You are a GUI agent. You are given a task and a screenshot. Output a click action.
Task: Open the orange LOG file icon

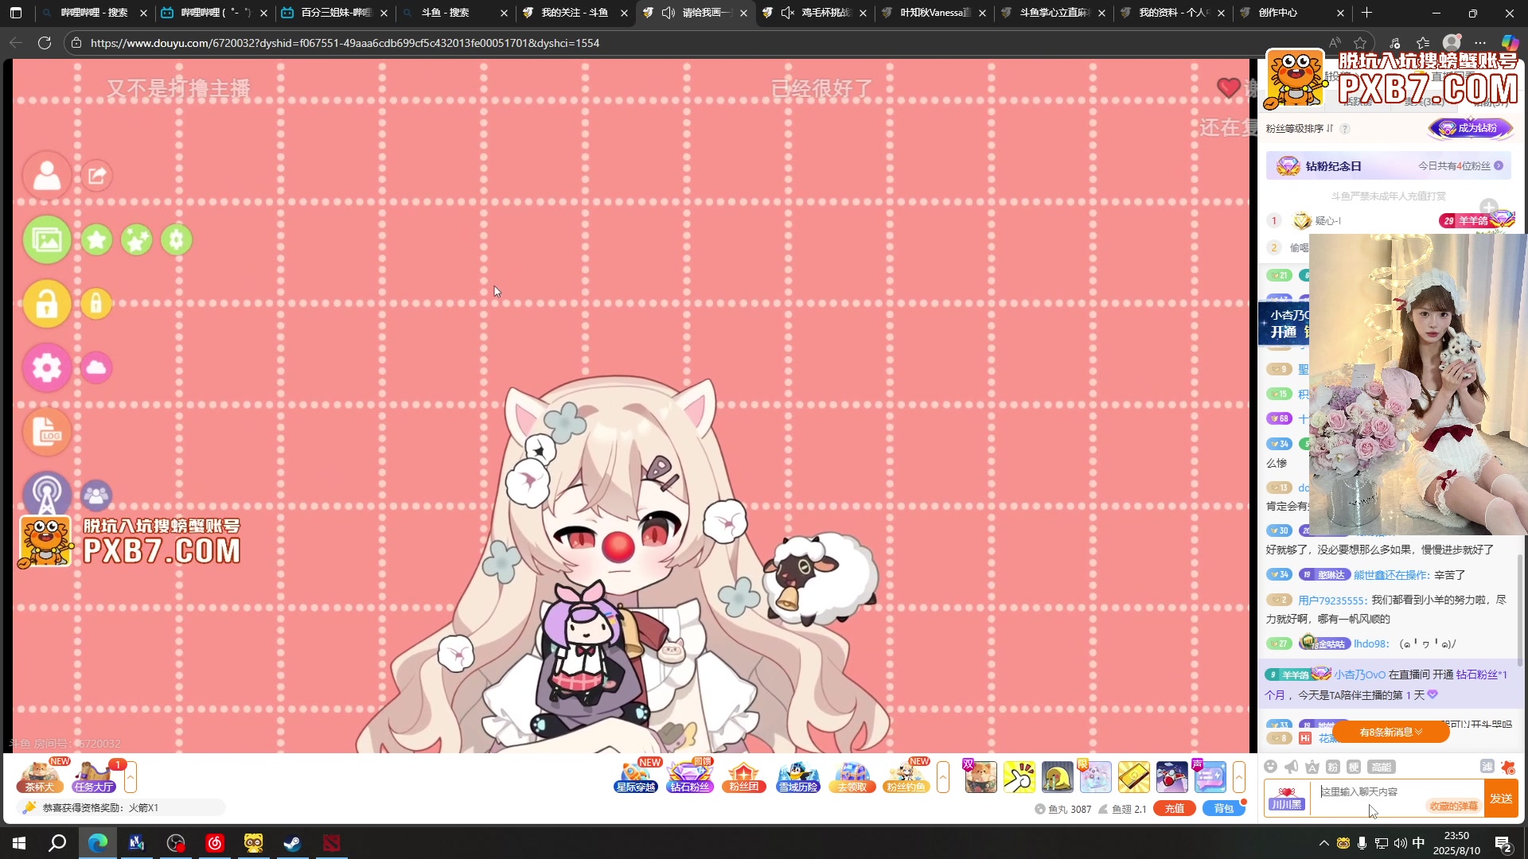click(x=47, y=432)
